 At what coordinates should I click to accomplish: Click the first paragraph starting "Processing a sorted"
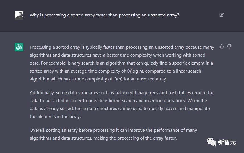(x=122, y=63)
